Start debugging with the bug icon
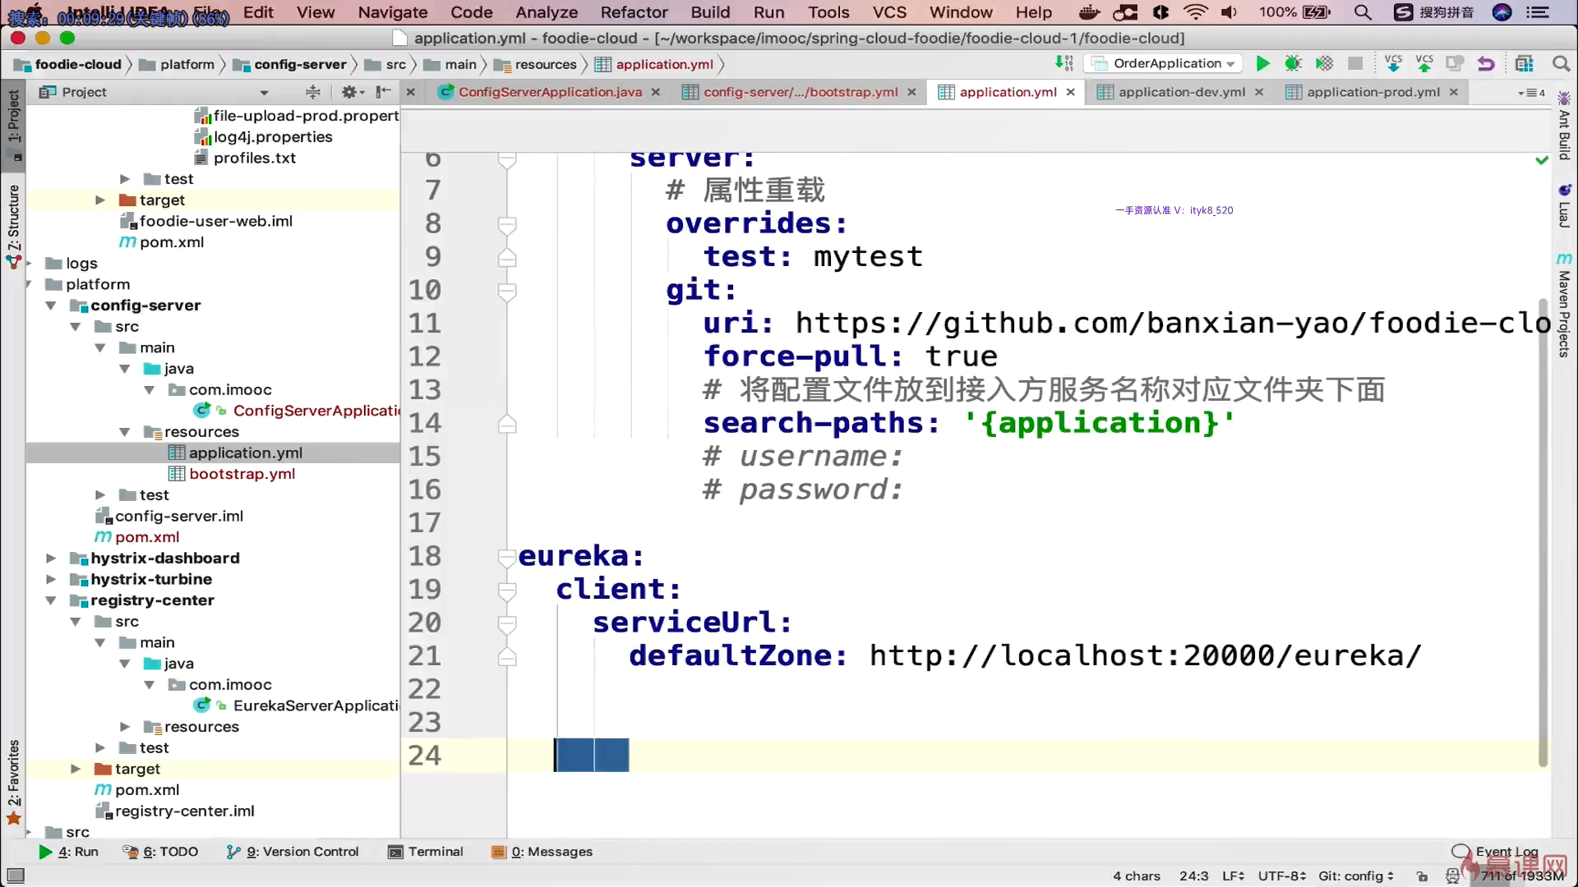Screen dimensions: 1578x887 tap(1293, 64)
